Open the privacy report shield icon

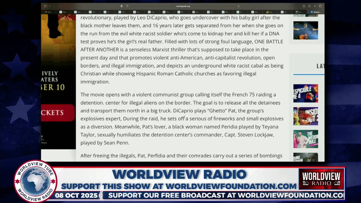tap(122, 6)
